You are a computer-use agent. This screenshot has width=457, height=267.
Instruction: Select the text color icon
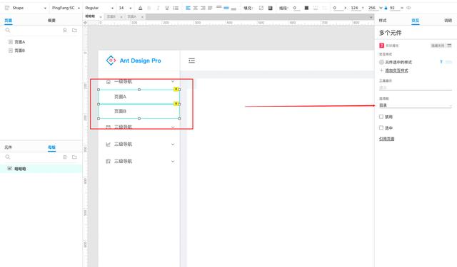pos(141,8)
